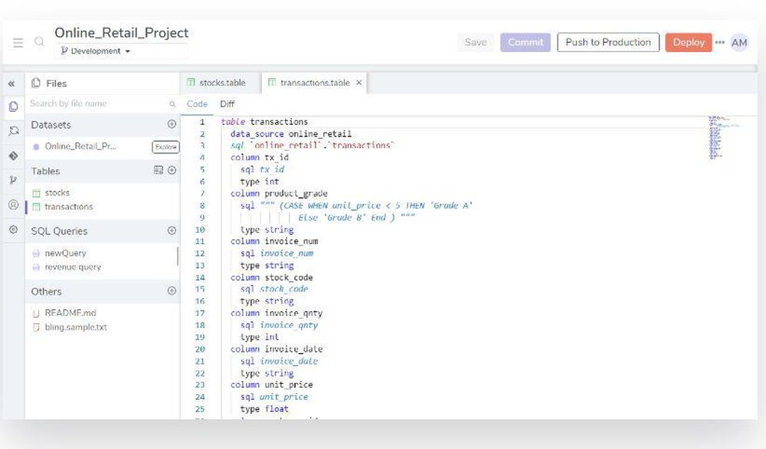Open the settings gear in left rail

click(13, 229)
